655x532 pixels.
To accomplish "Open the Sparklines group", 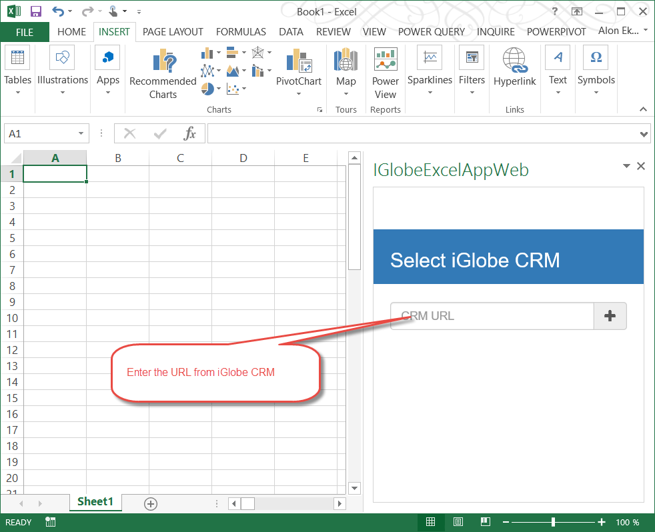I will [x=430, y=70].
